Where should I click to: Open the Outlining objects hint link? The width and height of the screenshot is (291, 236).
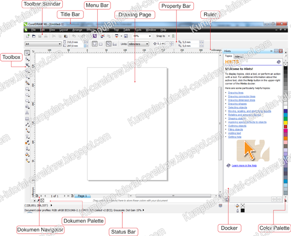click(237, 126)
